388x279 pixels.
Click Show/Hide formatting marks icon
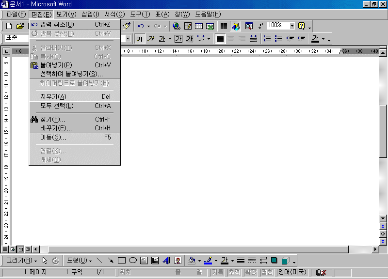pos(260,26)
